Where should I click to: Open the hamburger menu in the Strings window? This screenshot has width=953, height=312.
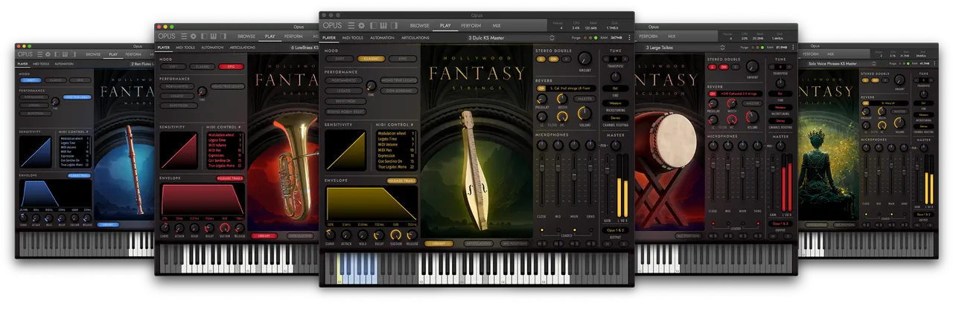coord(351,25)
